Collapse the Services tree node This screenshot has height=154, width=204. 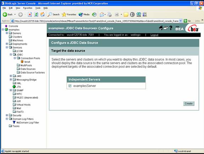(x=7, y=48)
